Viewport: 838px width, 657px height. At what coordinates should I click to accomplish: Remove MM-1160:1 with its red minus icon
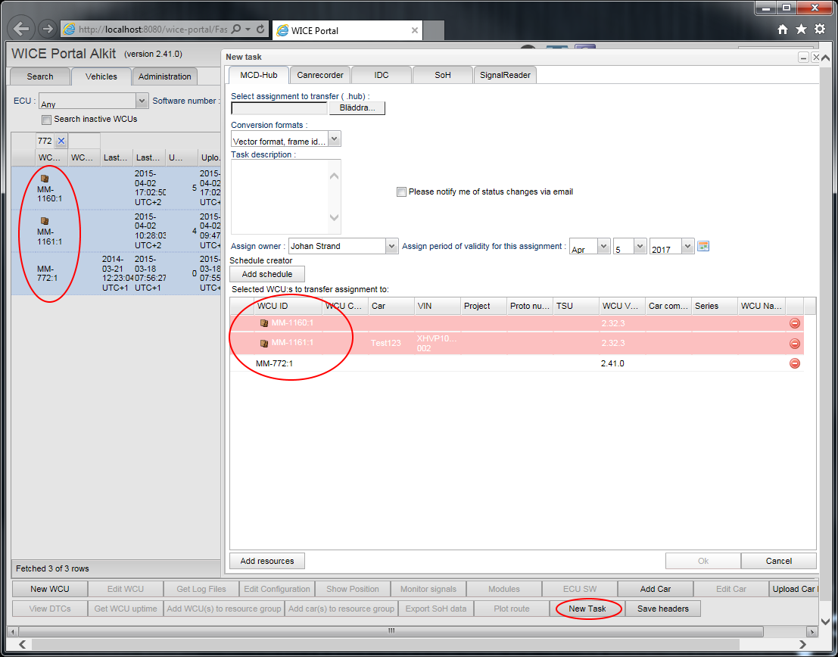click(x=794, y=323)
